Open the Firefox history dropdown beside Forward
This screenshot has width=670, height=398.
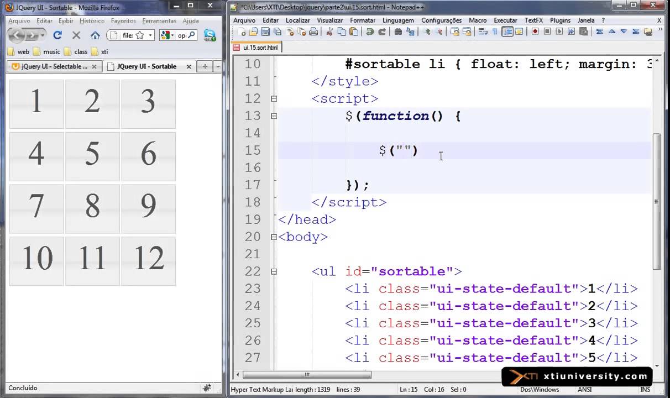click(x=43, y=35)
